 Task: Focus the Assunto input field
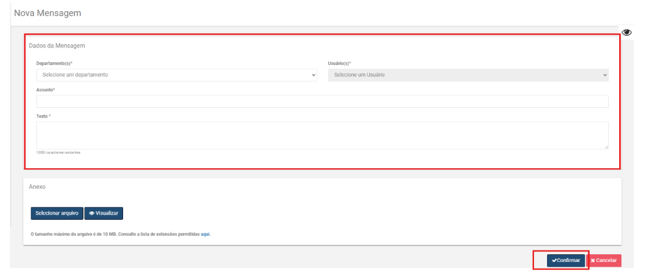coord(322,102)
